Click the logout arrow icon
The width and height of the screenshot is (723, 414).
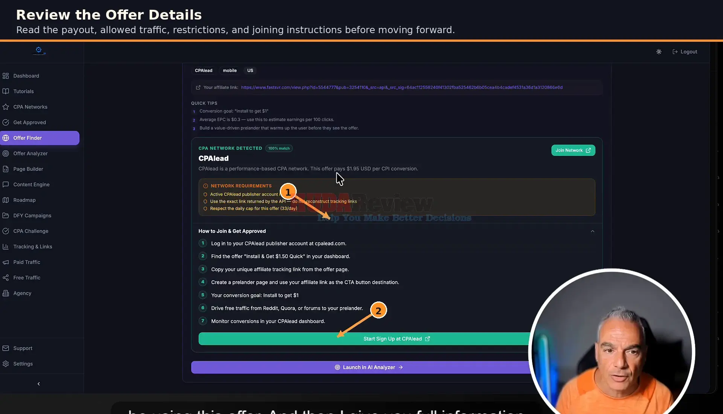675,52
